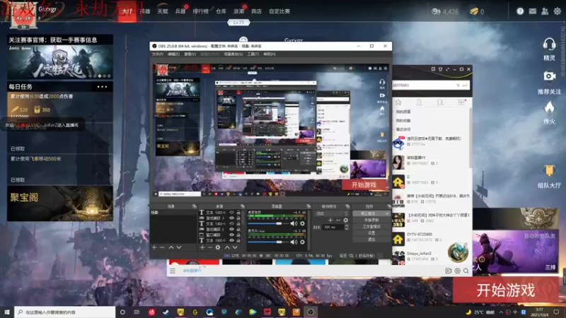The height and width of the screenshot is (318, 566).
Task: Toggle visibility of 窗口捕获 source
Action: [x=232, y=235]
